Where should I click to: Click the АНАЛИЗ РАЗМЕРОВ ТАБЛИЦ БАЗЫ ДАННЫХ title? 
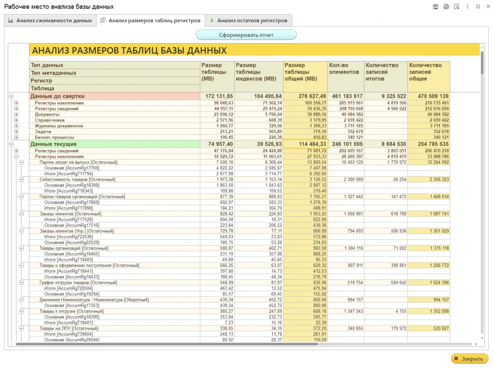pyautogui.click(x=129, y=50)
